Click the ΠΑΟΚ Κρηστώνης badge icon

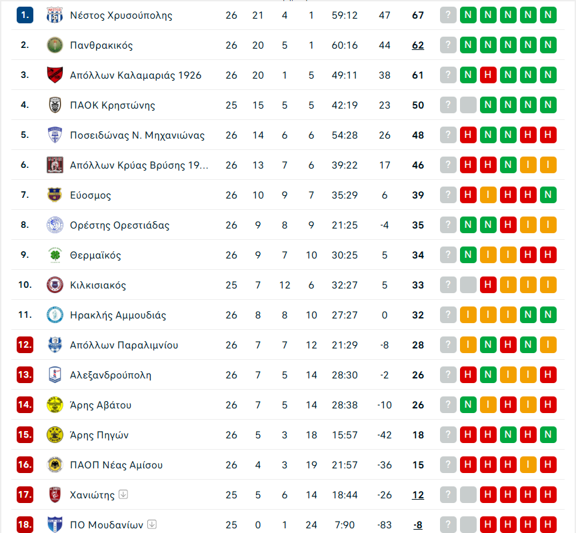(x=55, y=105)
